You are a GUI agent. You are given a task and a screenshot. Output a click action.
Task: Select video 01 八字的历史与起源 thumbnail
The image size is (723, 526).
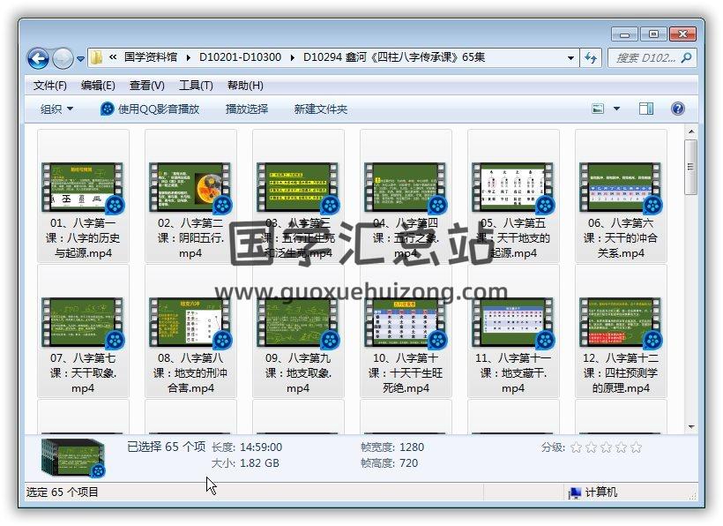[83, 187]
